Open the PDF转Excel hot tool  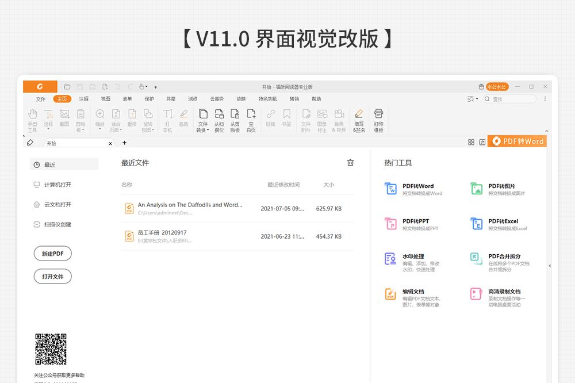click(499, 224)
